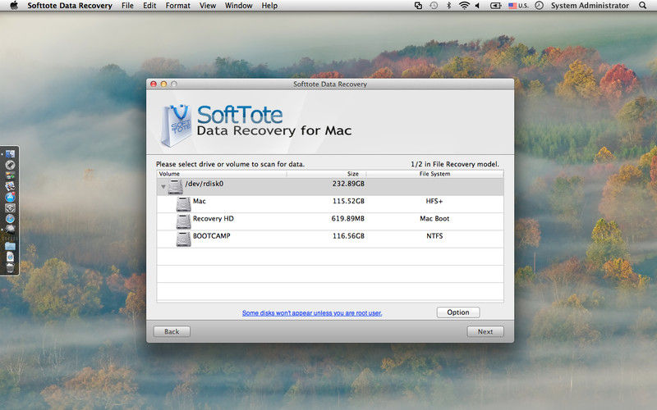This screenshot has height=410, width=657.
Task: Click the 115.52GB size value
Action: click(x=348, y=201)
